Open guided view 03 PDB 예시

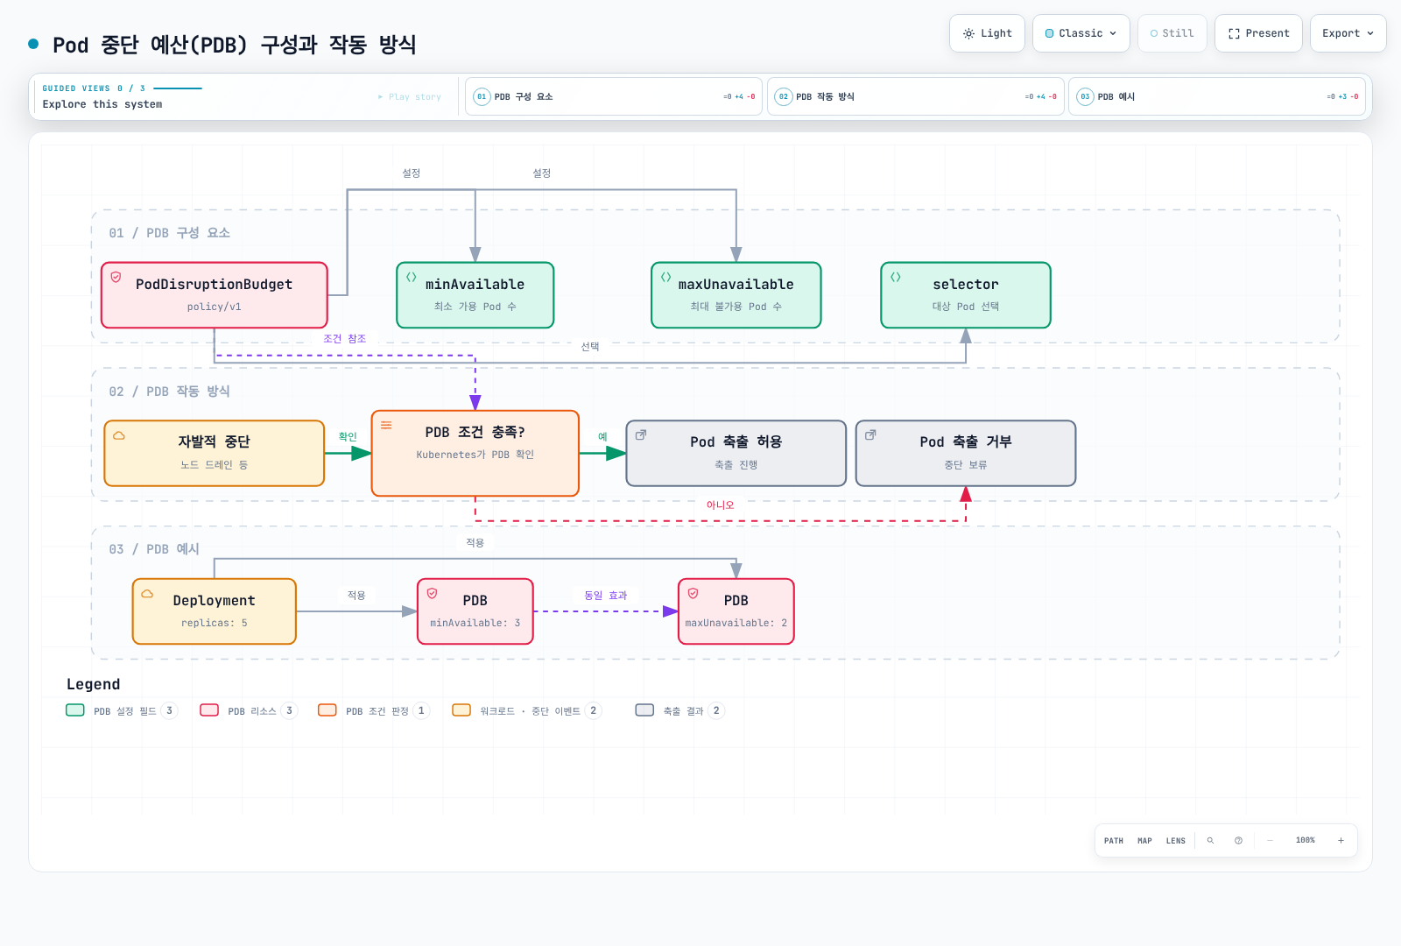(x=1217, y=96)
